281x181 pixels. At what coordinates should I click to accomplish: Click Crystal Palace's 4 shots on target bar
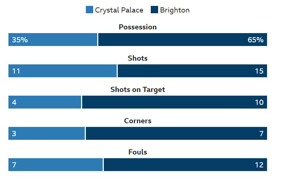[45, 102]
